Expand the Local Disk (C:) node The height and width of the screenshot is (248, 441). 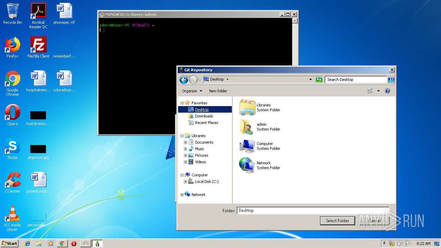coord(185,182)
